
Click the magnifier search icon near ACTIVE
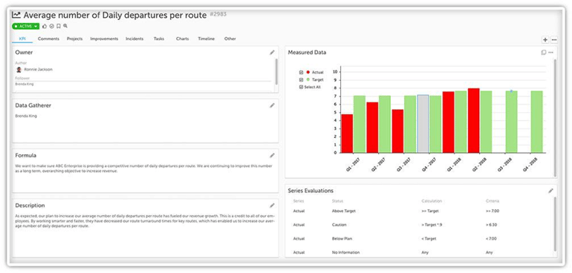point(65,26)
